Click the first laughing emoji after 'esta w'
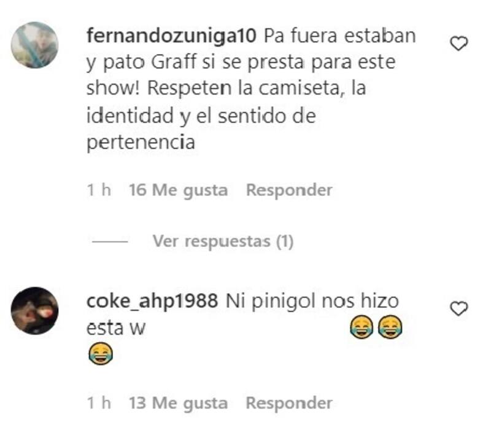 click(x=361, y=327)
